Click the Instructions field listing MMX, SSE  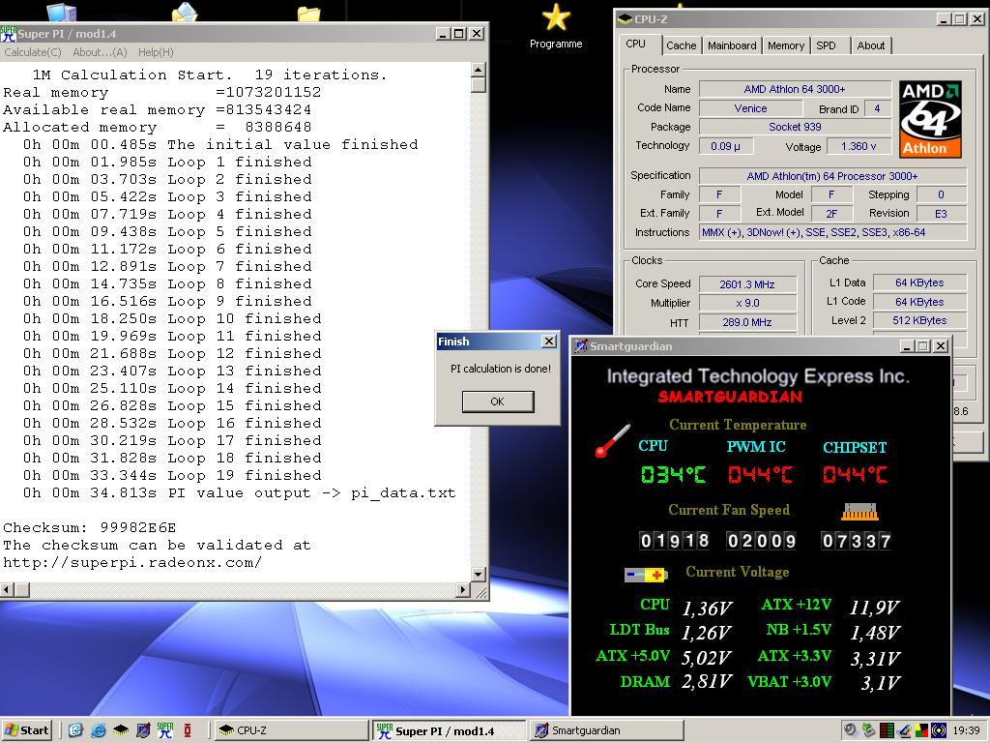coord(832,232)
